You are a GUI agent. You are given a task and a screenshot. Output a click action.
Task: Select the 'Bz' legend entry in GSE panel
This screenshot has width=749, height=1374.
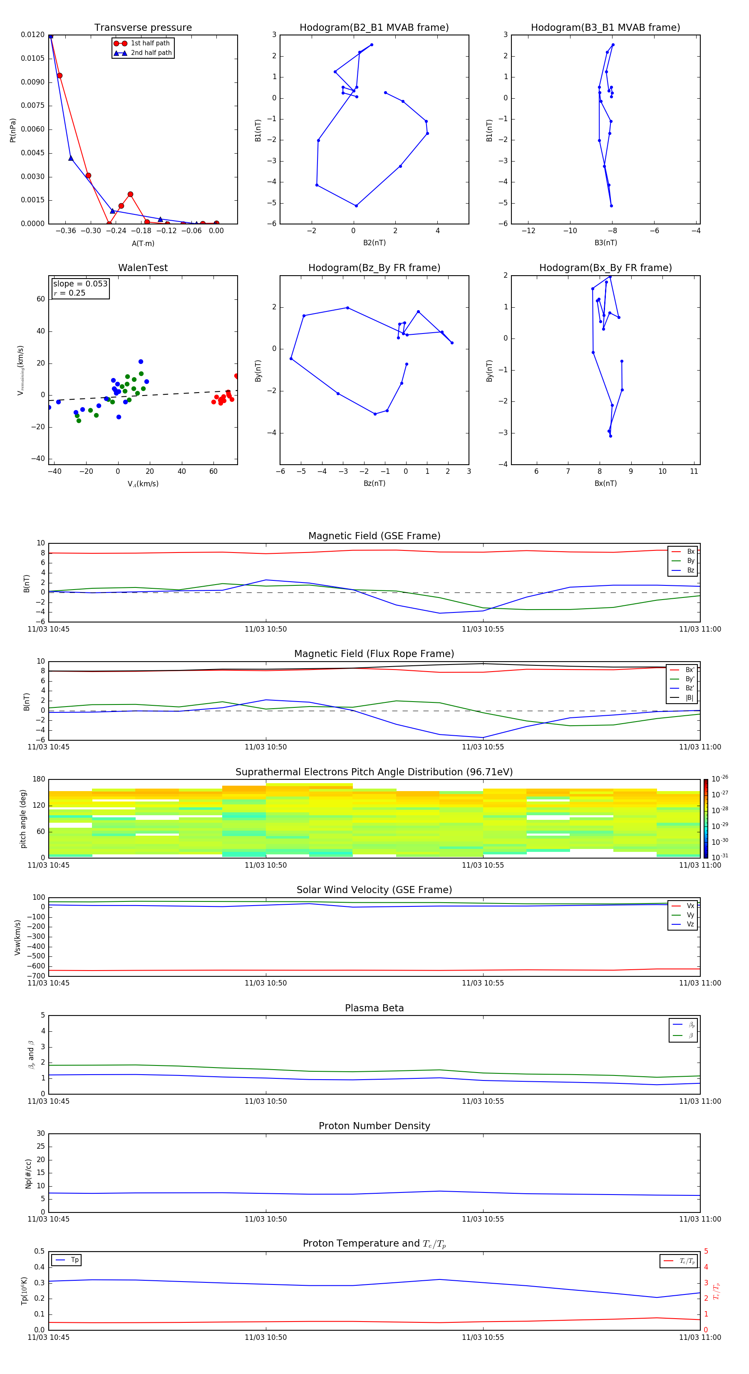pyautogui.click(x=683, y=571)
